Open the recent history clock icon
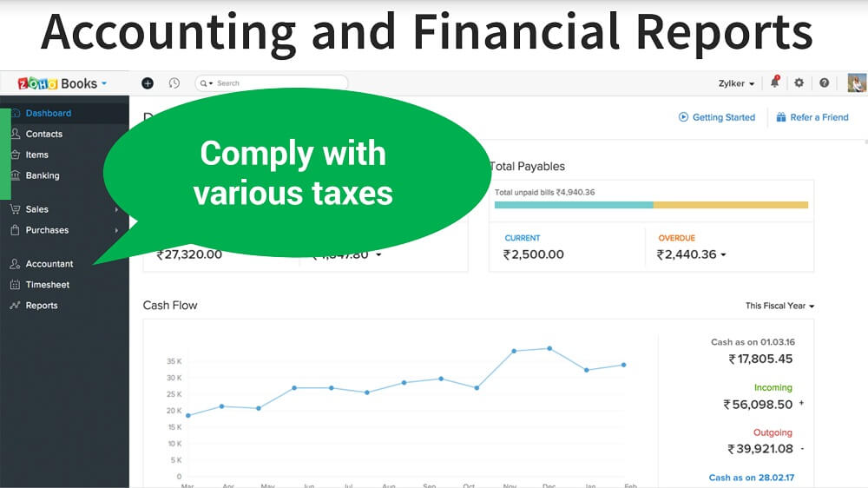868x488 pixels. tap(174, 83)
